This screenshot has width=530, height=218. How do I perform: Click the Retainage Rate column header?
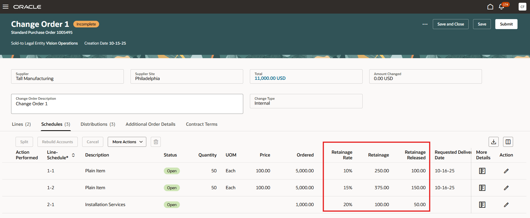(x=342, y=155)
